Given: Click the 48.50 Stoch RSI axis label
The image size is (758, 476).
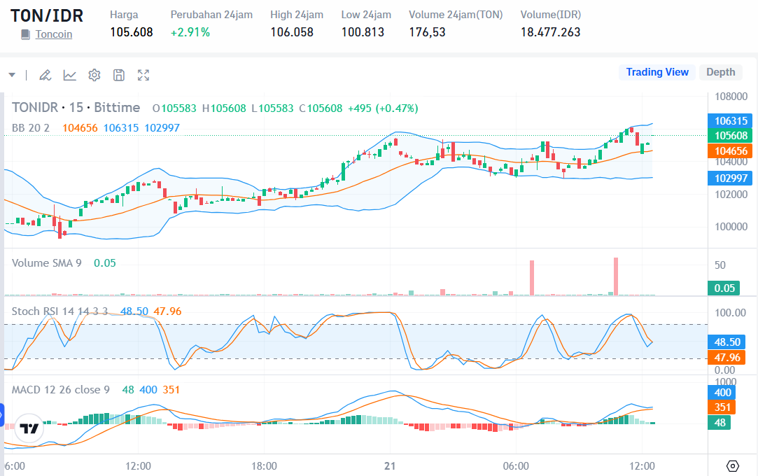Looking at the screenshot, I should (x=727, y=342).
